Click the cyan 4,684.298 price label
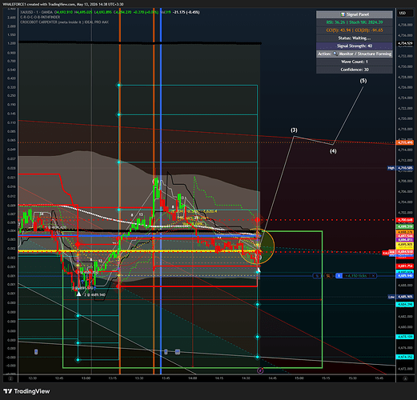This screenshot has width=417, height=400. (405, 304)
